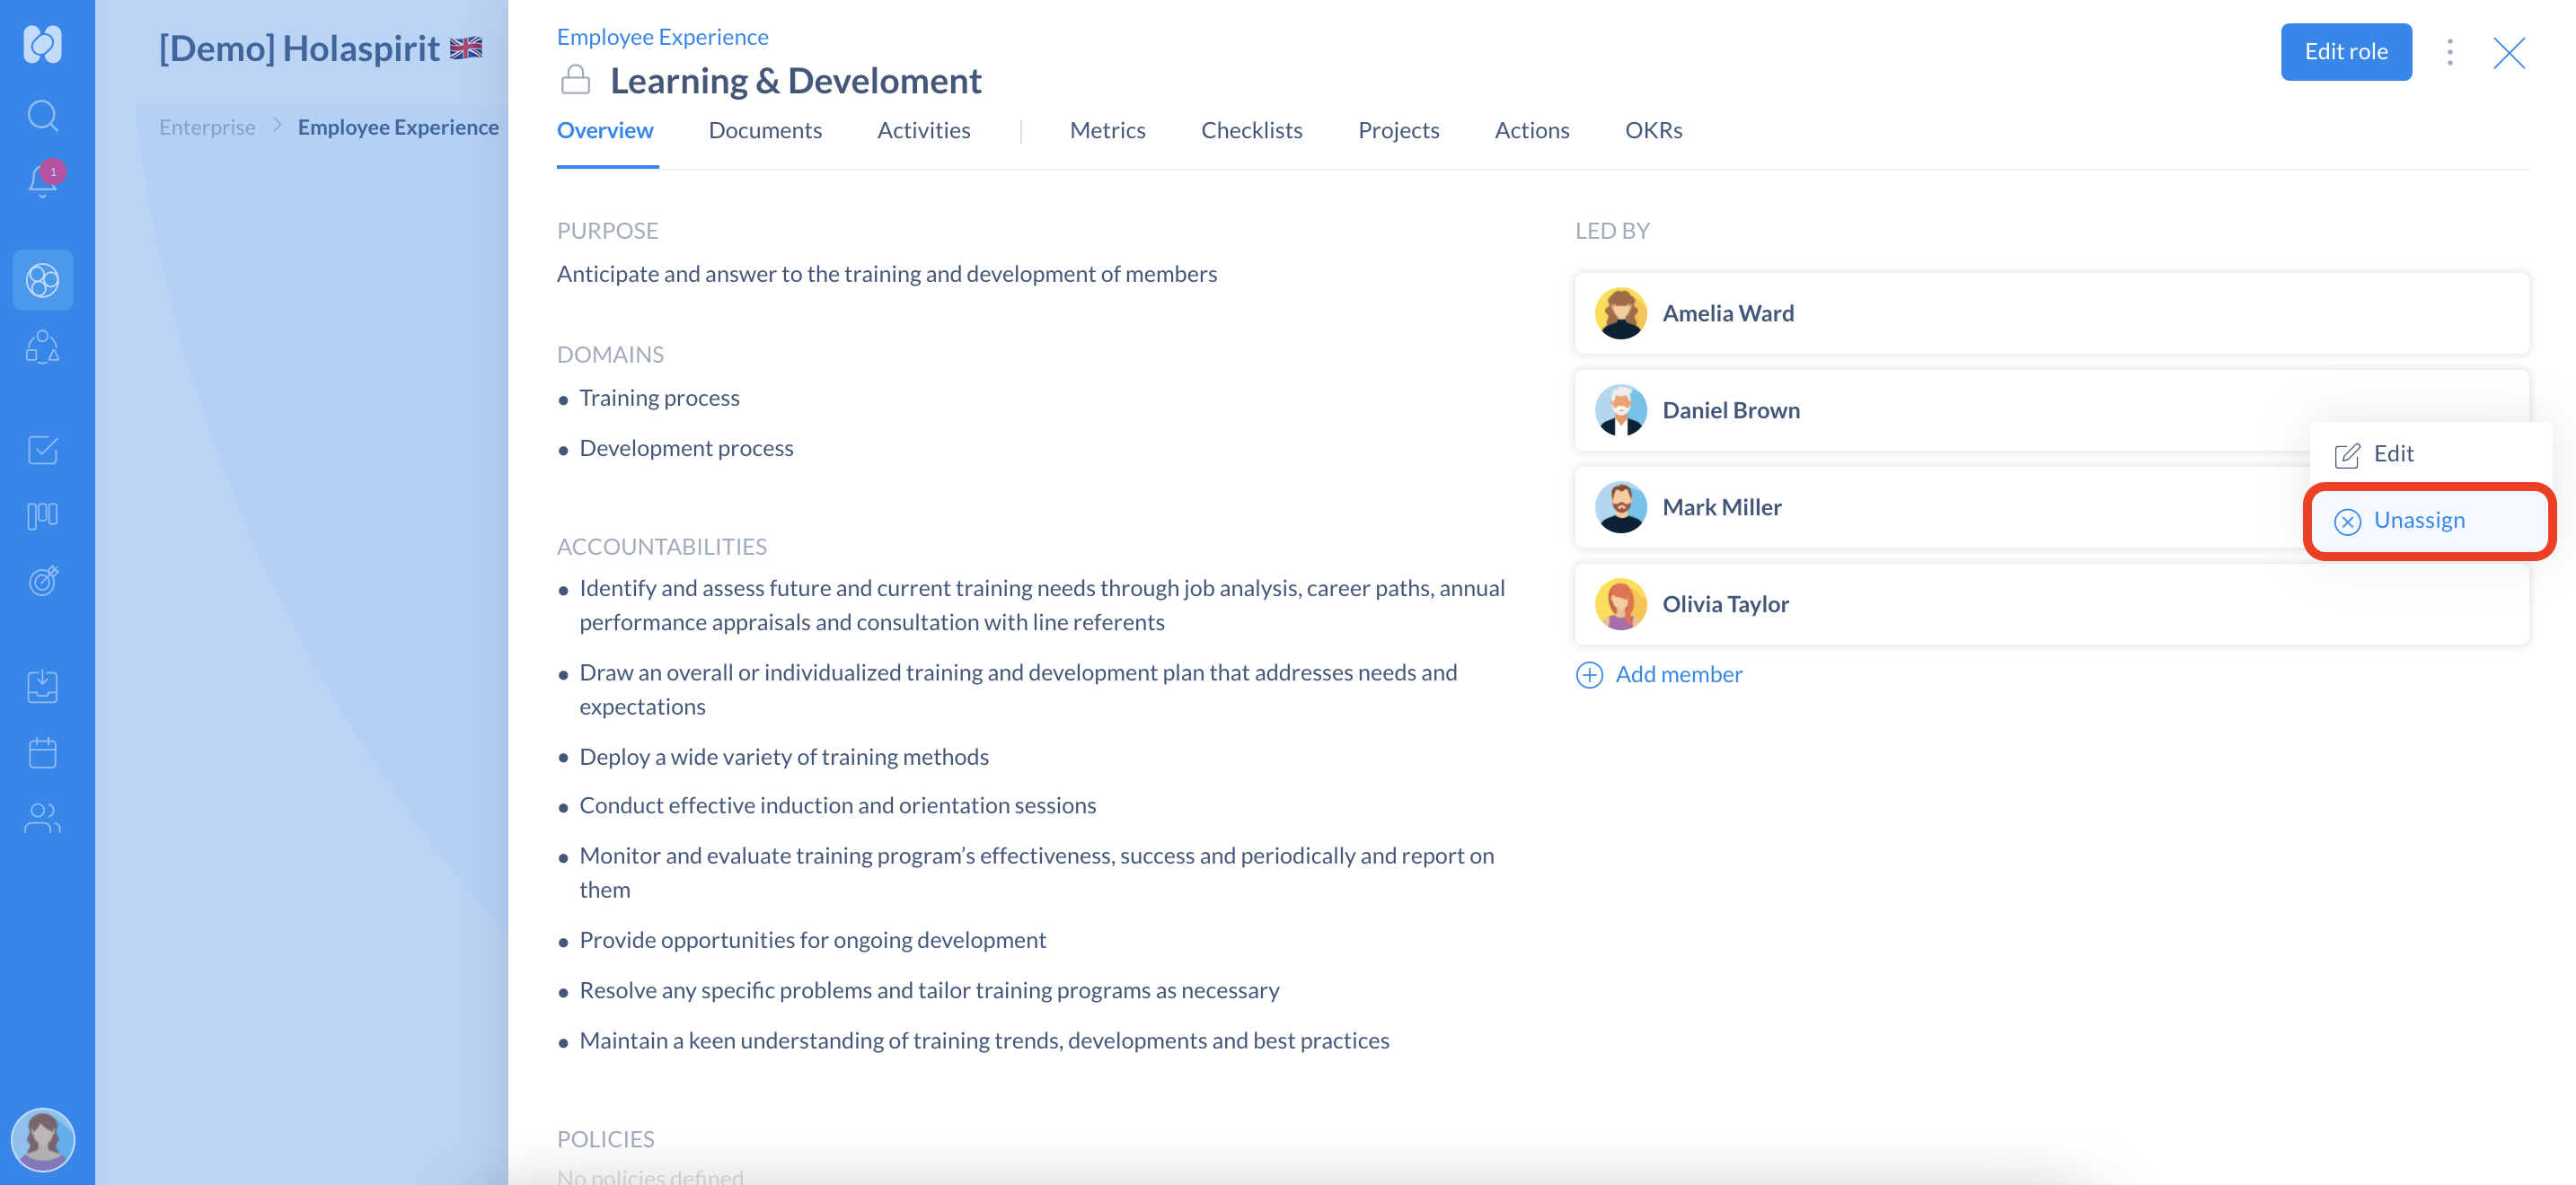Image resolution: width=2576 pixels, height=1185 pixels.
Task: Click the Development process domain
Action: click(686, 449)
